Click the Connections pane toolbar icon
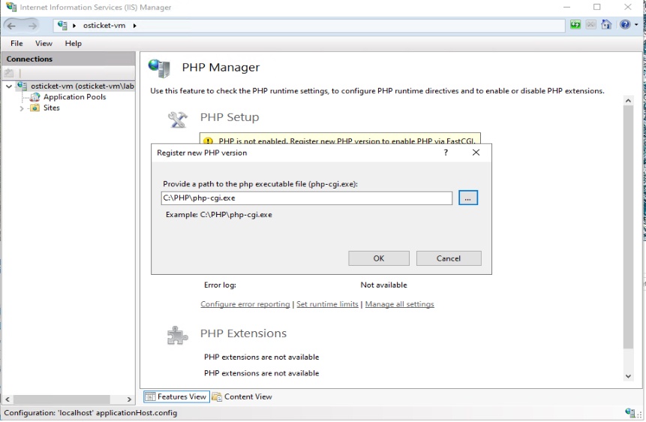Screen dimensions: 646x422 coord(9,74)
